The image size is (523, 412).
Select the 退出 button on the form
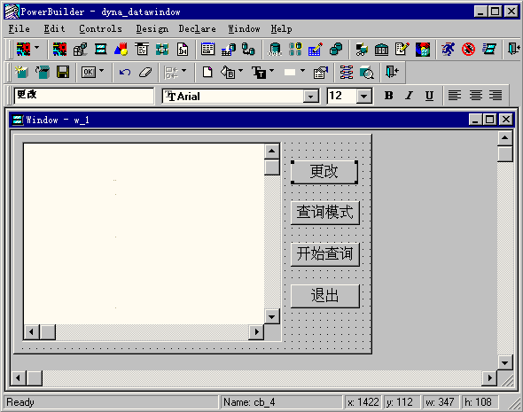point(325,296)
